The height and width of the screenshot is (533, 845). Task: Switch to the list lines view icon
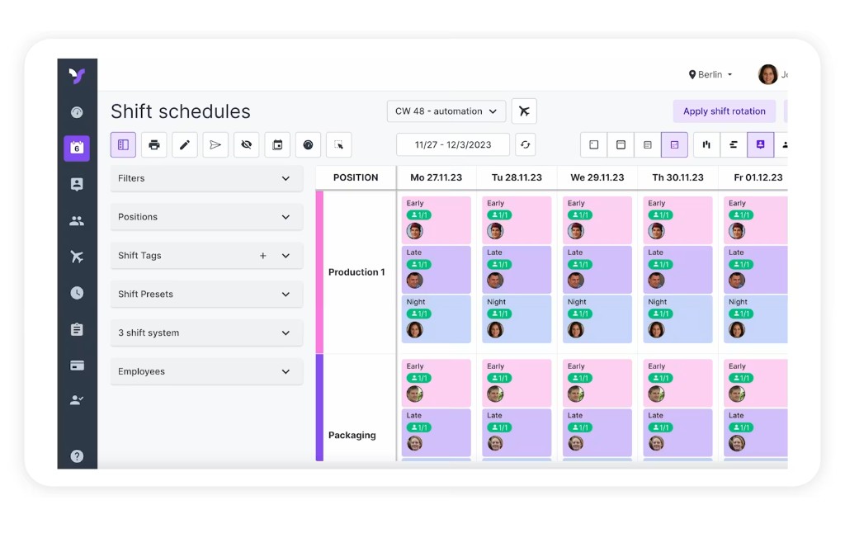coord(648,144)
